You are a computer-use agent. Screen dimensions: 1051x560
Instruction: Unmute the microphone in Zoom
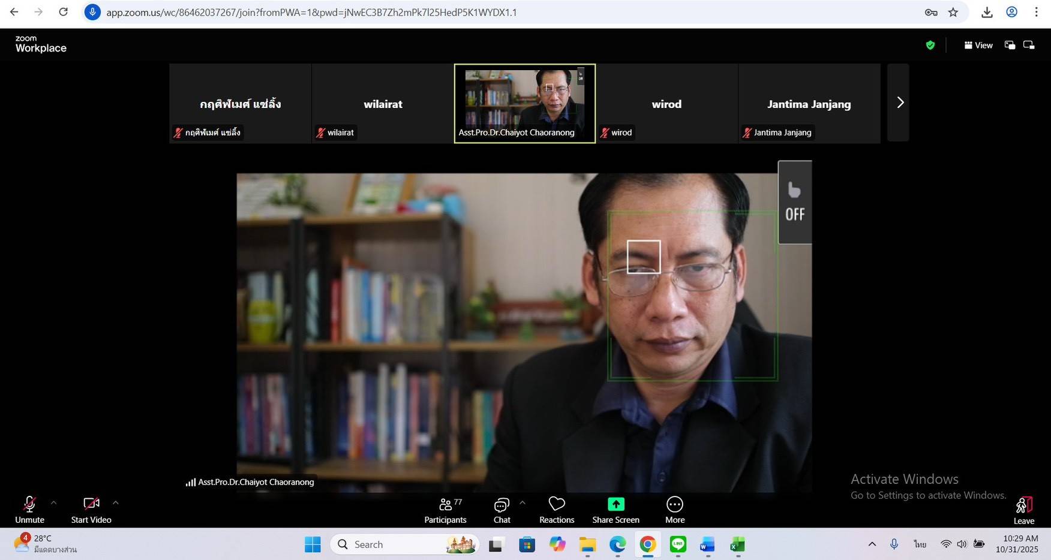point(29,510)
